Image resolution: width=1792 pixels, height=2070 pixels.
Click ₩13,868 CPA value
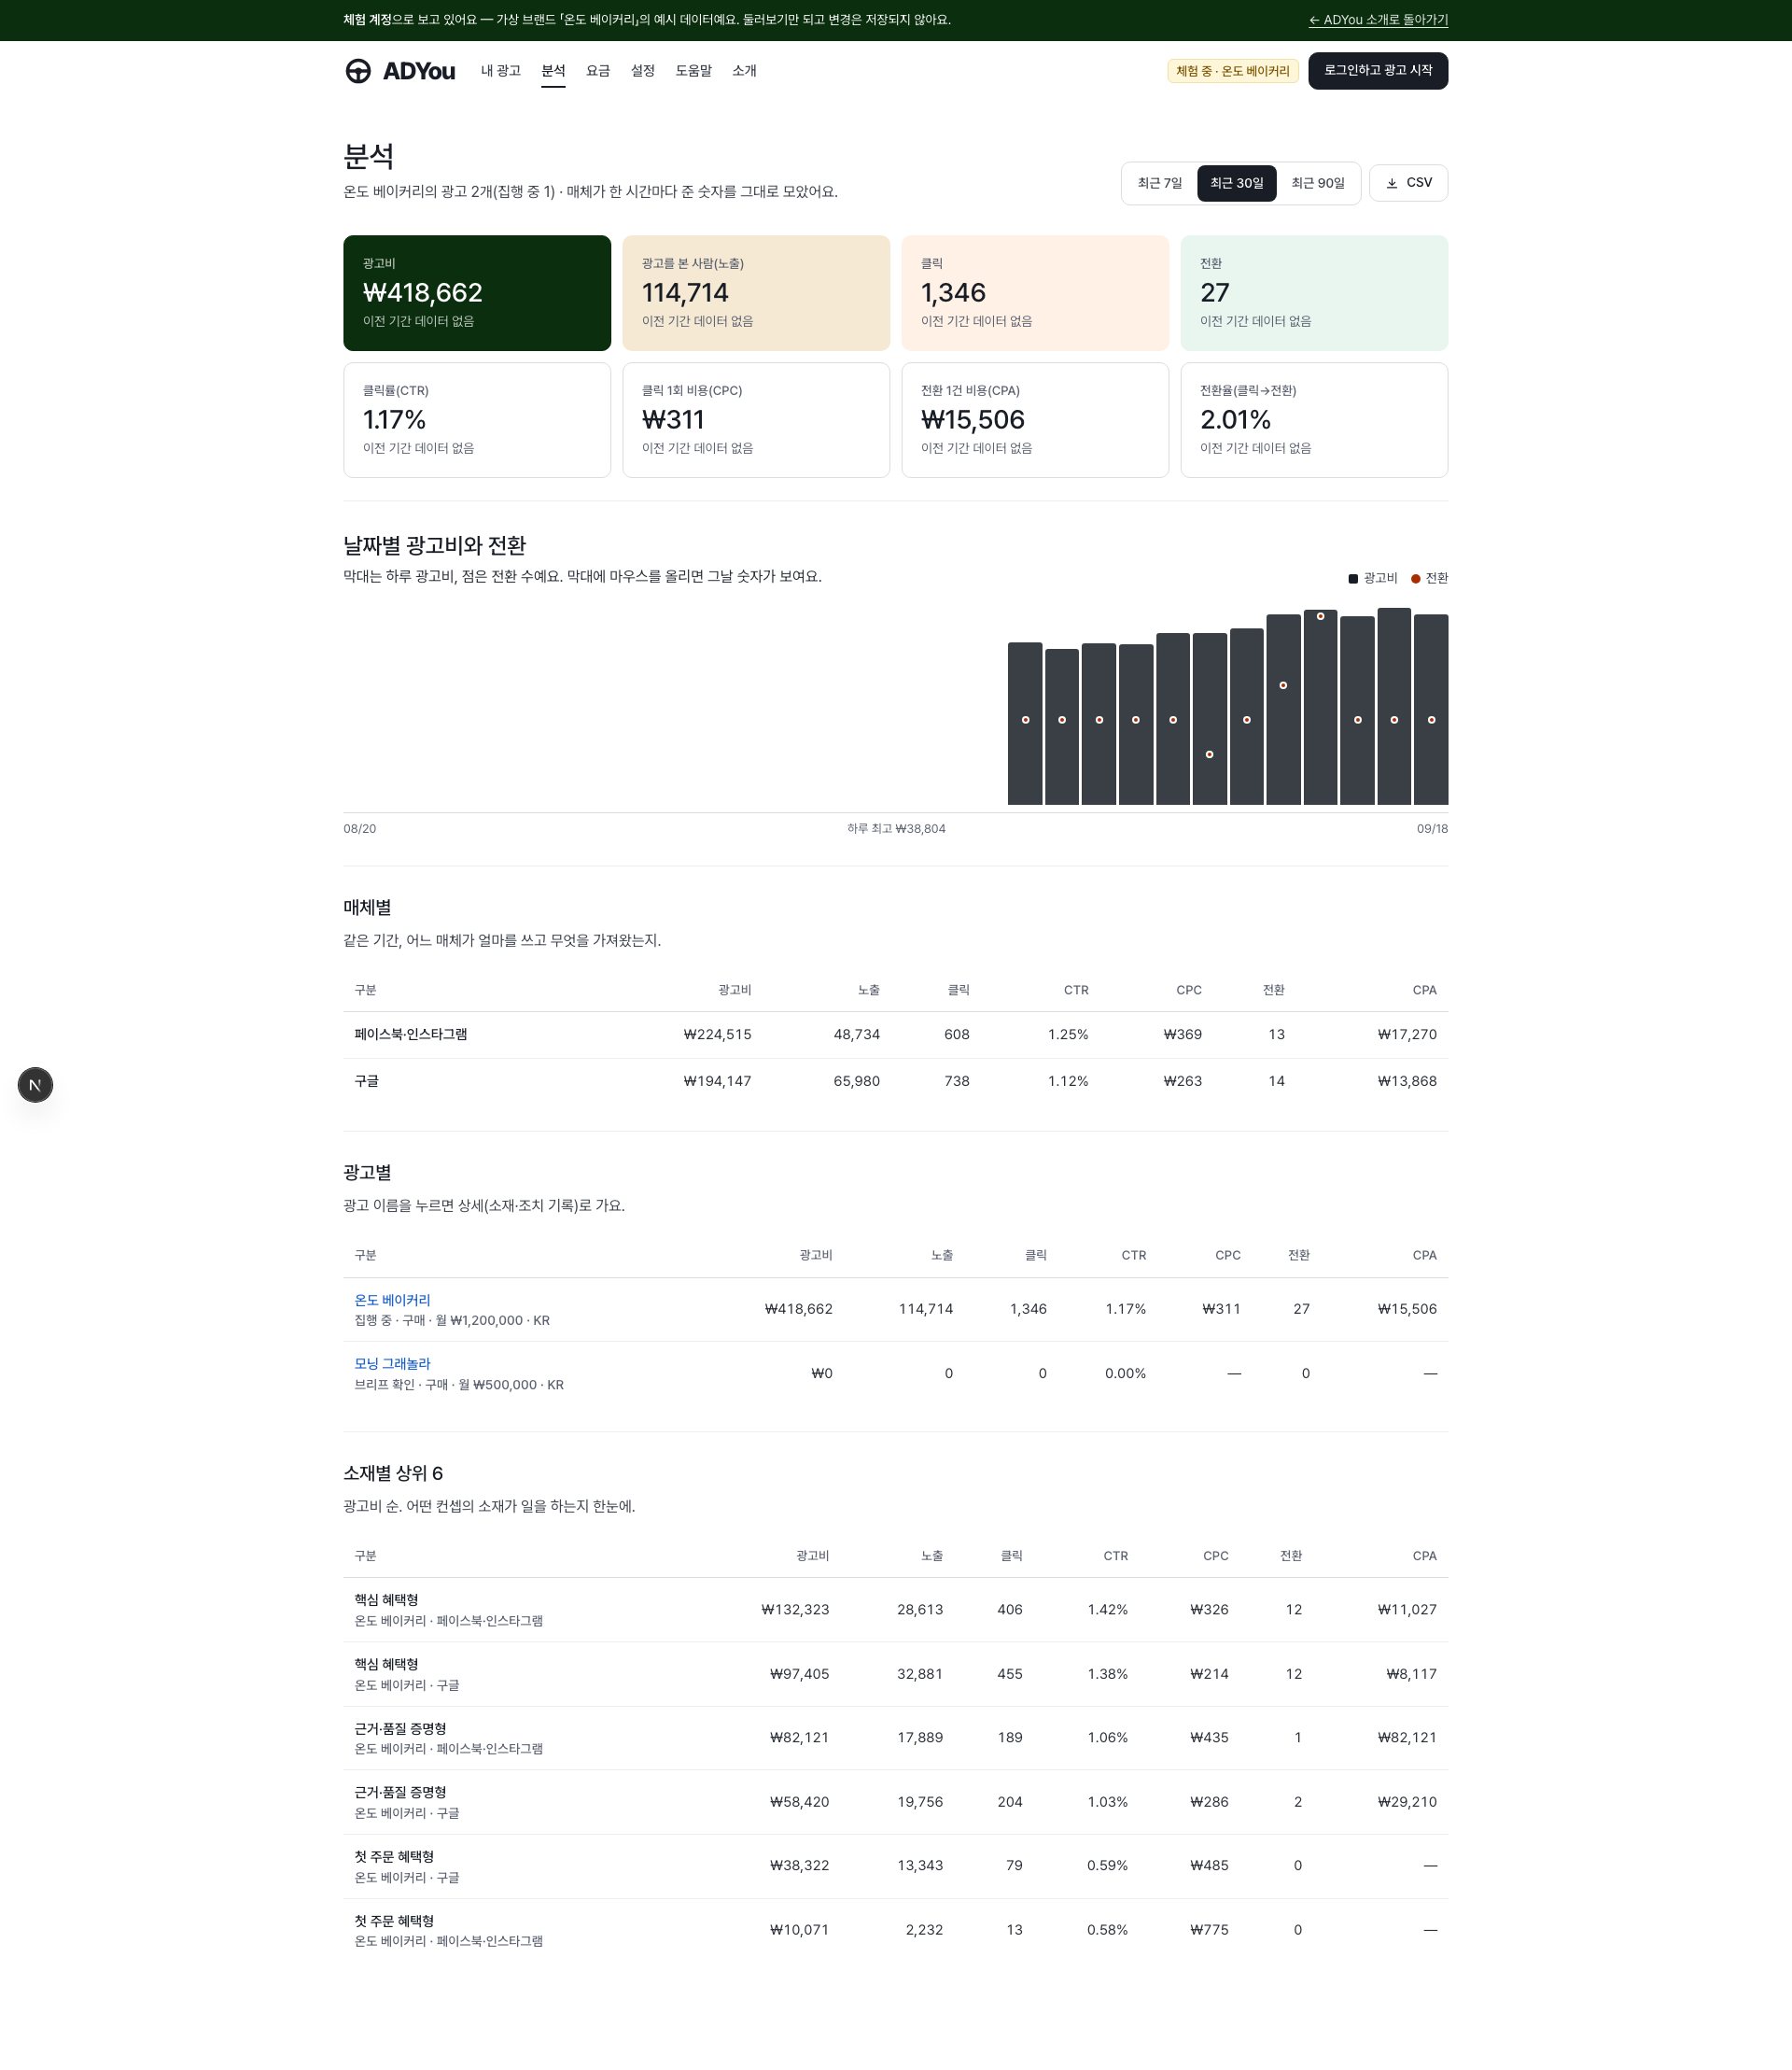click(1407, 1081)
